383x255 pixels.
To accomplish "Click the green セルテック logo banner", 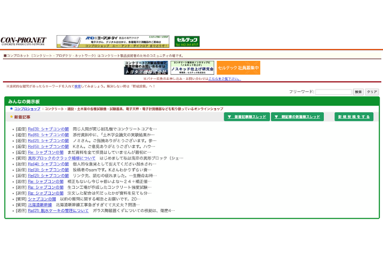I will [x=187, y=41].
